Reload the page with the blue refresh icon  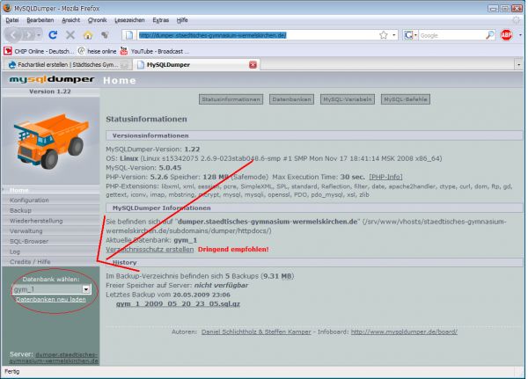click(53, 34)
